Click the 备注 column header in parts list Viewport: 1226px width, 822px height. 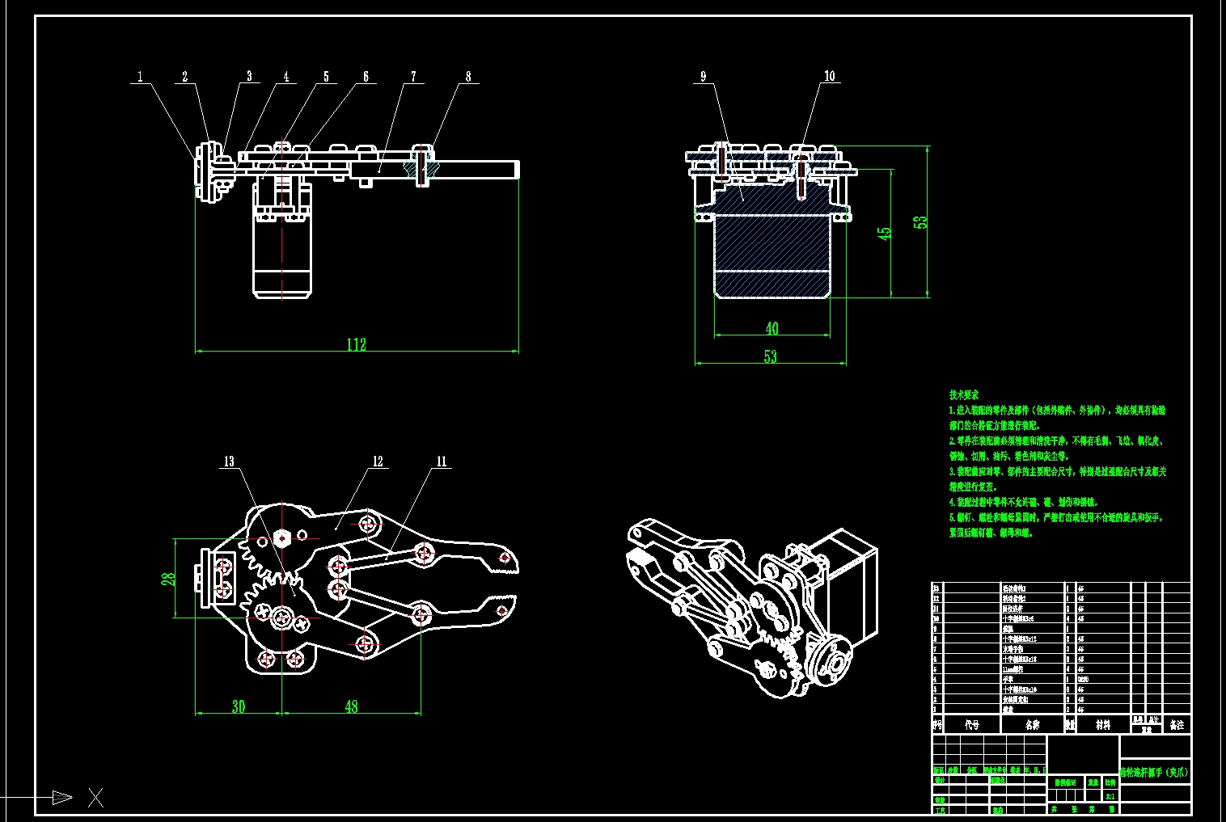1177,725
